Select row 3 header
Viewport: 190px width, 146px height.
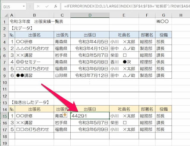coord(4,35)
